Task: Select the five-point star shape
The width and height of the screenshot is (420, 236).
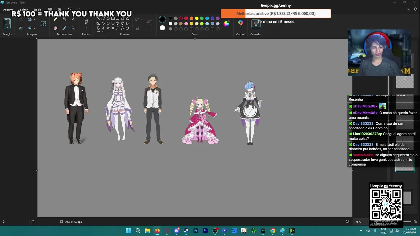Action: (108, 28)
